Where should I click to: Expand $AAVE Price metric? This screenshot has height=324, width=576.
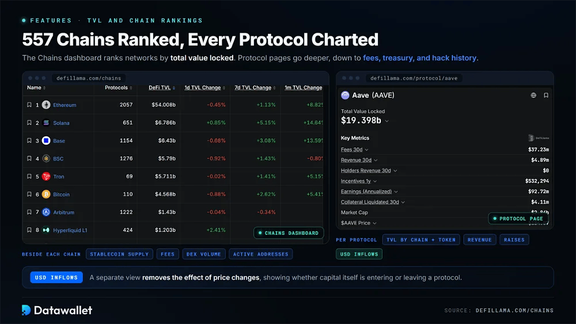pyautogui.click(x=374, y=223)
